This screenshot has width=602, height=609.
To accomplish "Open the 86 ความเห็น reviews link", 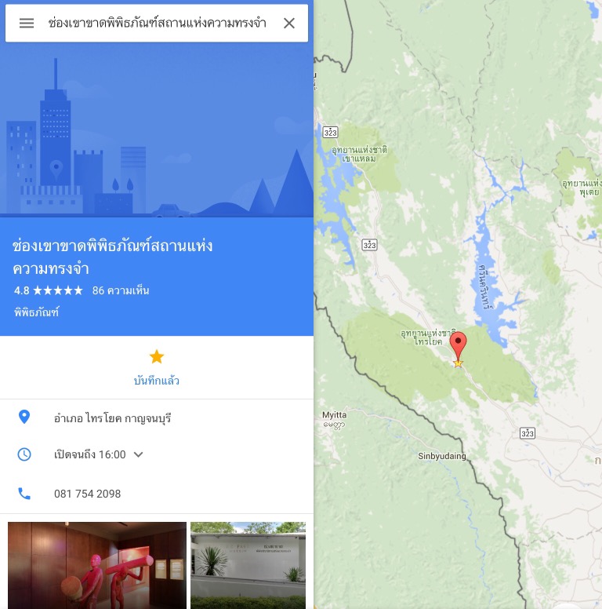I will click(x=121, y=290).
